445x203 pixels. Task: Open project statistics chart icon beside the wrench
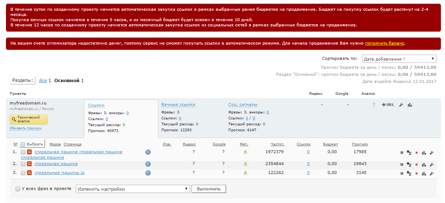coord(410,105)
